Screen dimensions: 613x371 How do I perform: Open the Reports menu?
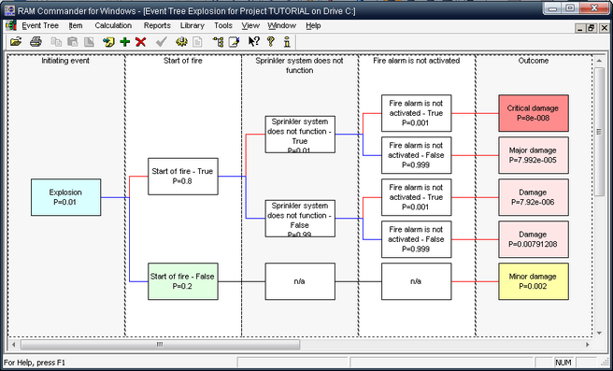tap(157, 26)
